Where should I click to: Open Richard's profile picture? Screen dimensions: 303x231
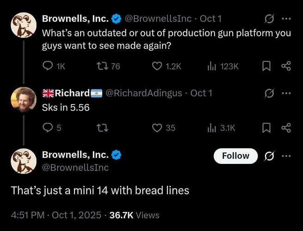tap(23, 99)
